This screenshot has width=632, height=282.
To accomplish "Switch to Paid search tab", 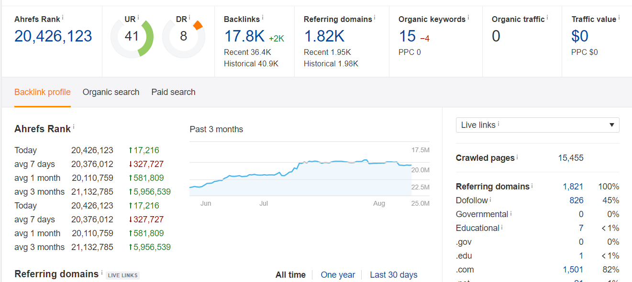I will [x=173, y=92].
